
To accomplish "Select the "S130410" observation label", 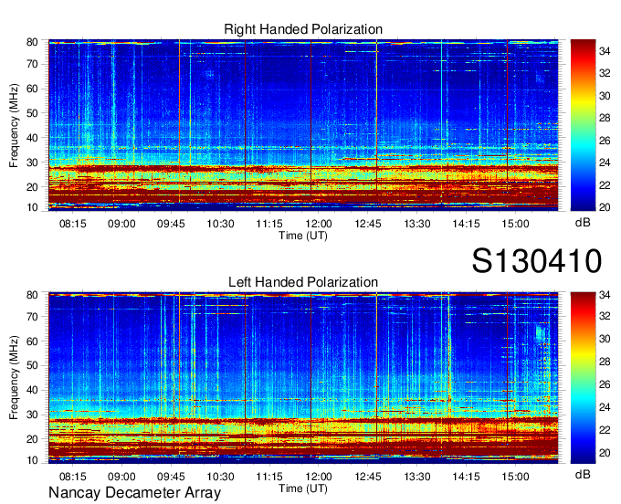I will click(x=537, y=261).
